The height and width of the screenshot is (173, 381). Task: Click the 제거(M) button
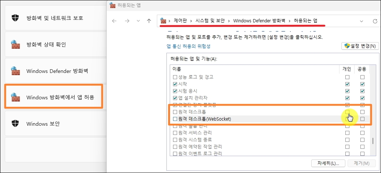[x=362, y=163]
